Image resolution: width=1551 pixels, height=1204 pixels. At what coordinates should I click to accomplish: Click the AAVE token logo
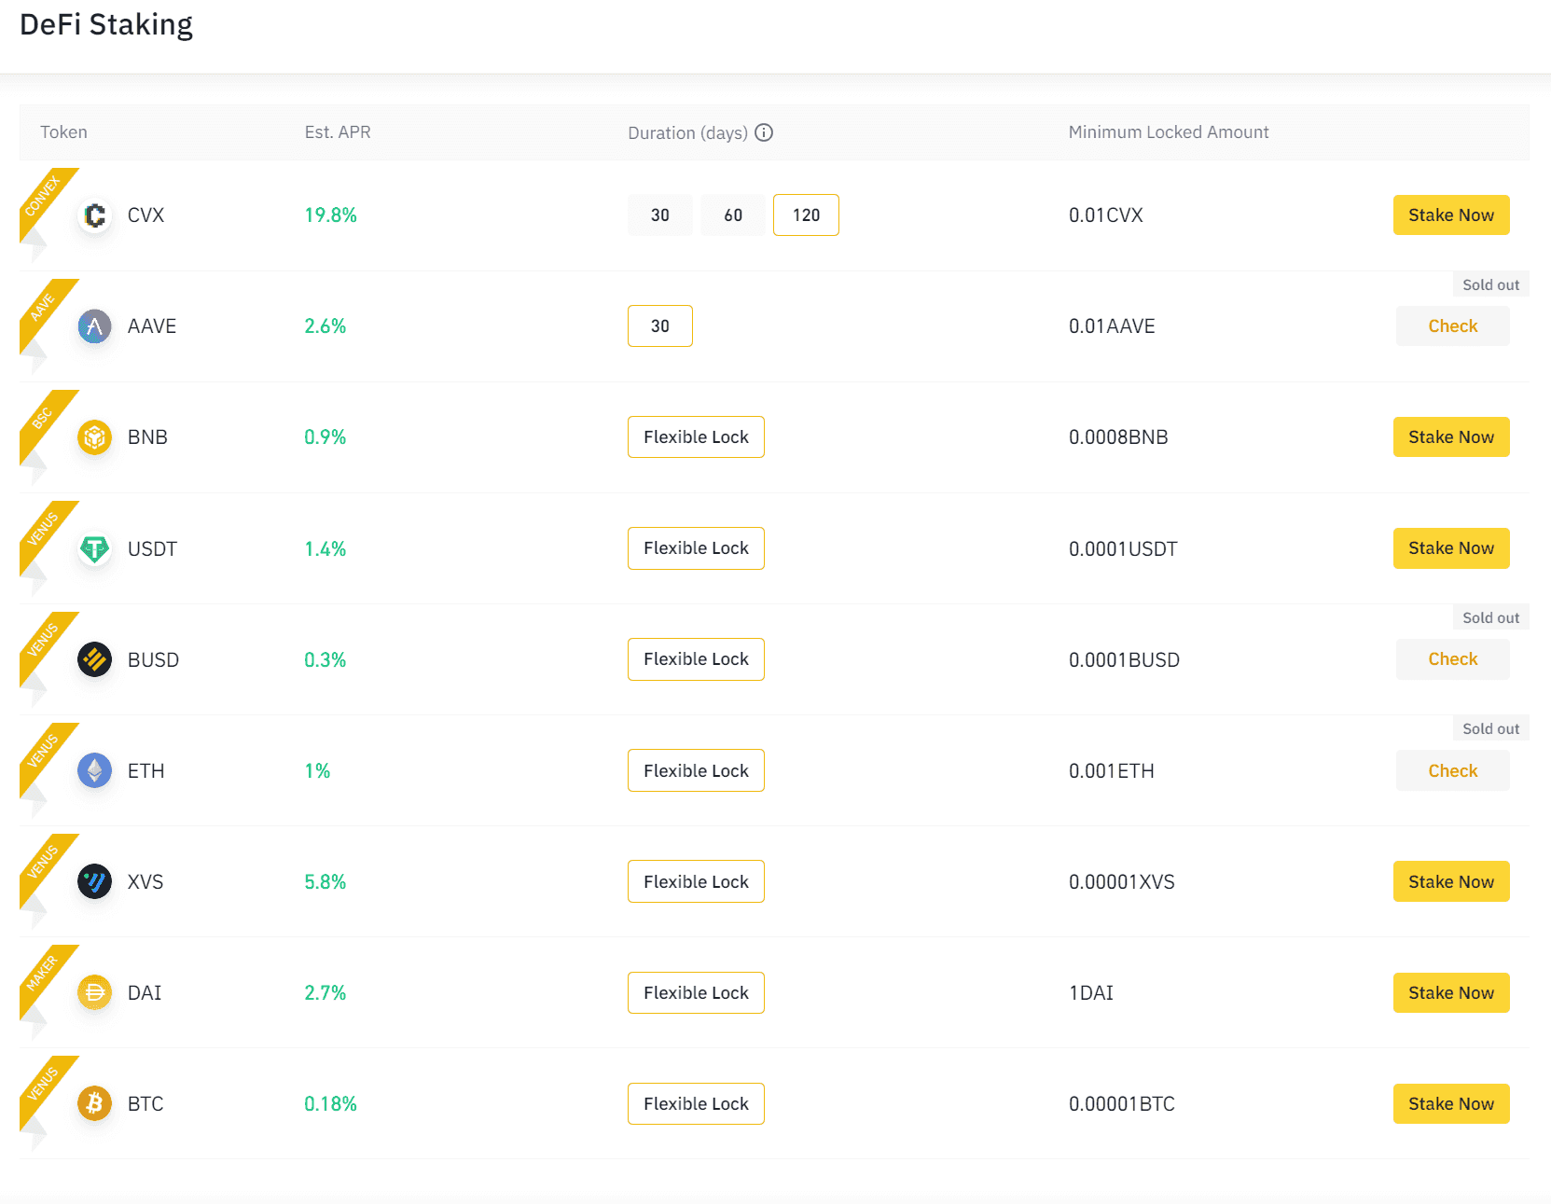tap(94, 325)
